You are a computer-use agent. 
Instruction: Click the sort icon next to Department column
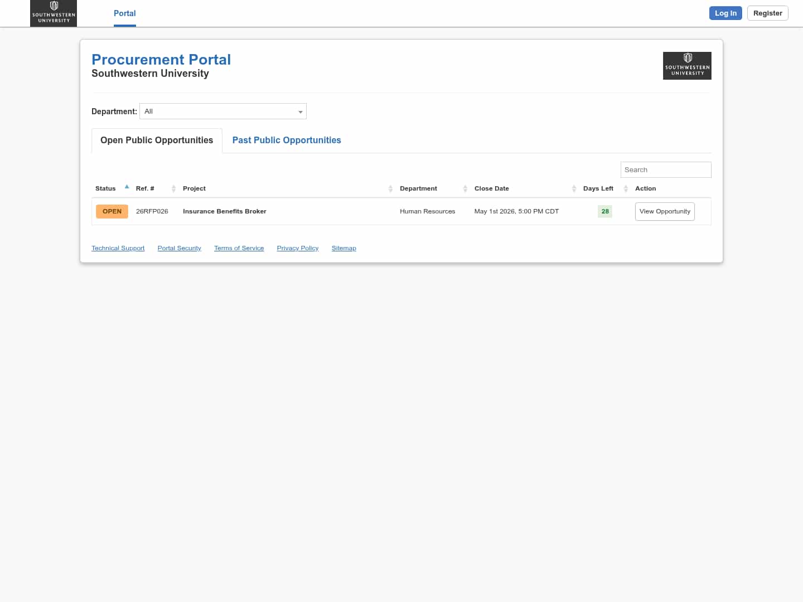tap(466, 188)
